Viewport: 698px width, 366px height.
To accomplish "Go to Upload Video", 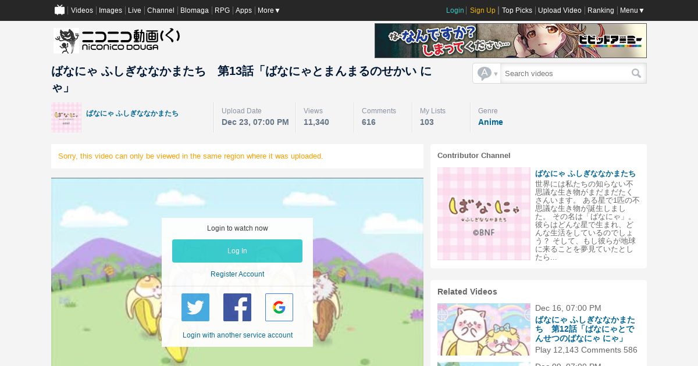I will pos(560,10).
